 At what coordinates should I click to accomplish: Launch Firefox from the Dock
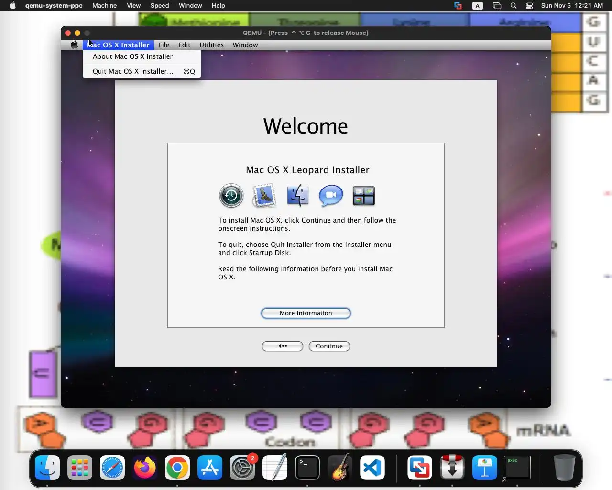145,468
